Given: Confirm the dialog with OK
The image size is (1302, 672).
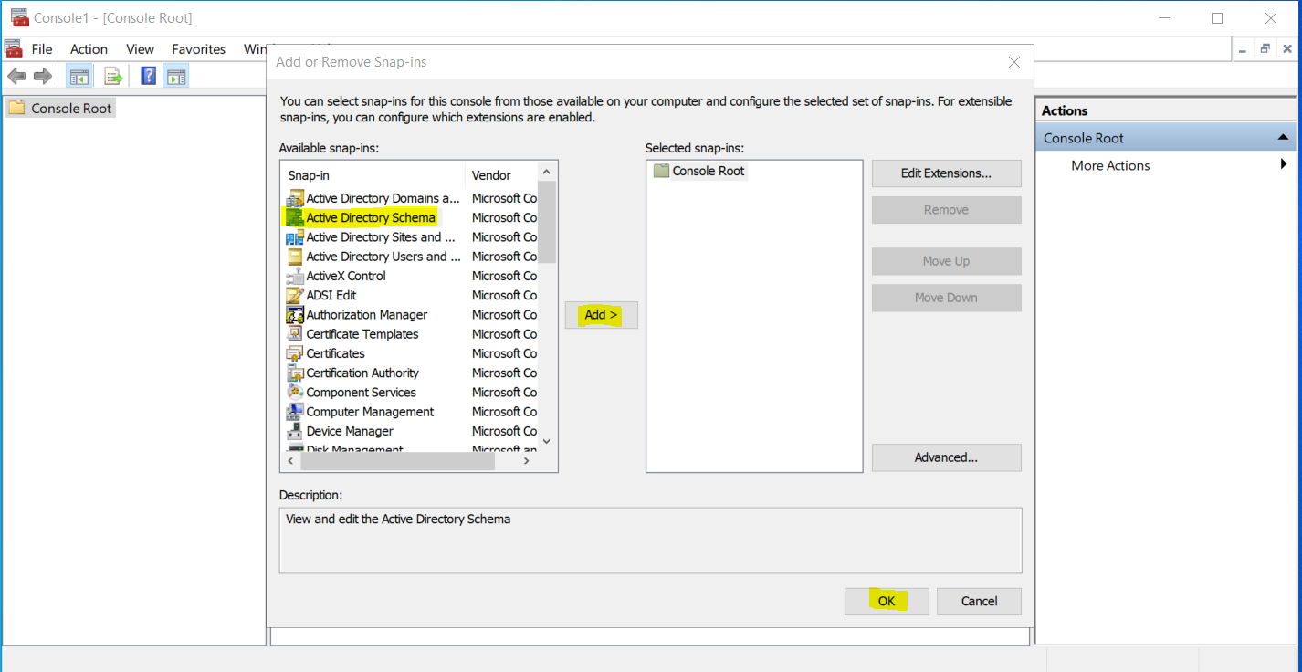Looking at the screenshot, I should [886, 601].
